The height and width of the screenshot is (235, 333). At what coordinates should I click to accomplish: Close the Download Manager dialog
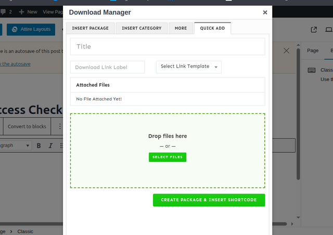pos(265,12)
